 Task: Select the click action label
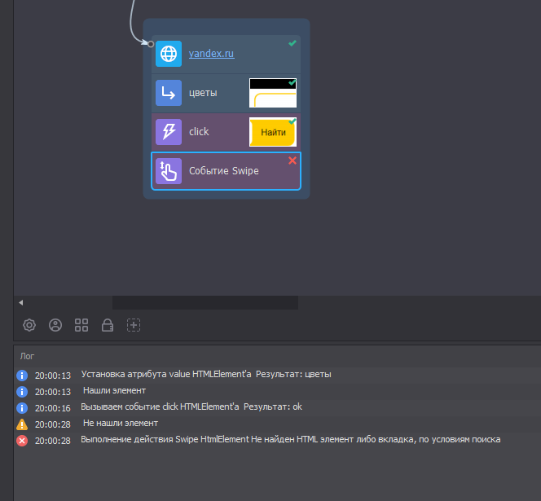[x=199, y=131]
